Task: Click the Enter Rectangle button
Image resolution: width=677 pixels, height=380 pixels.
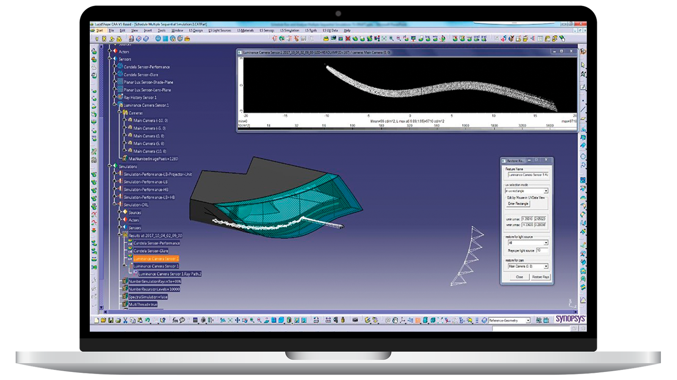Action: tap(518, 204)
